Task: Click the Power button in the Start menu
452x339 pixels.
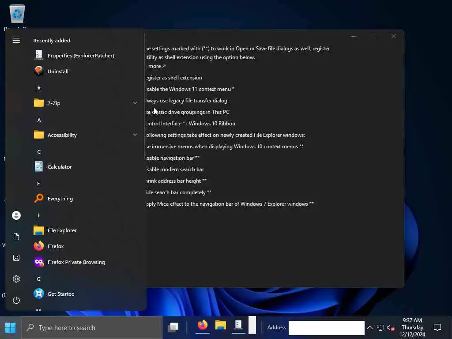Action: 16,300
